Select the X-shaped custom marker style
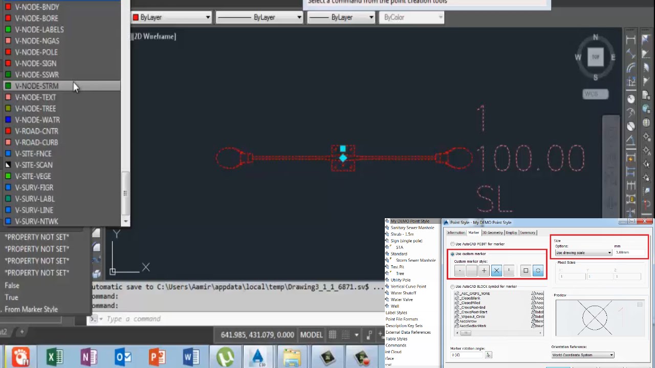655x368 pixels. pyautogui.click(x=496, y=271)
